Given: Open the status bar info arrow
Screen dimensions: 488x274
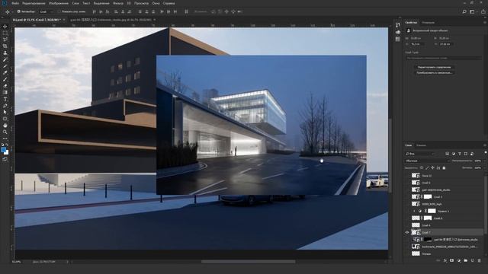Looking at the screenshot, I should point(68,262).
